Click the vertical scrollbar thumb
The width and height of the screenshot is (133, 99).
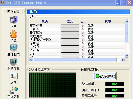[127, 33]
